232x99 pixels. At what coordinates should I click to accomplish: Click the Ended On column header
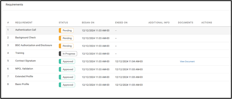pos(121,23)
